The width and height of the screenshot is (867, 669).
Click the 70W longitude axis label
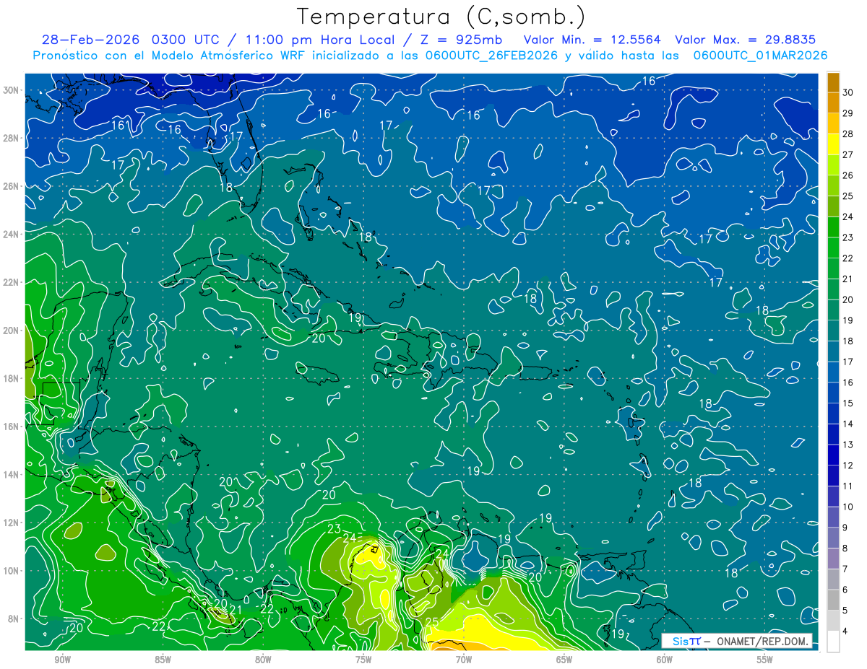pos(464,660)
